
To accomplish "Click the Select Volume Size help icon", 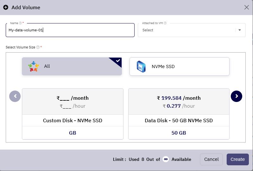I will (38, 47).
